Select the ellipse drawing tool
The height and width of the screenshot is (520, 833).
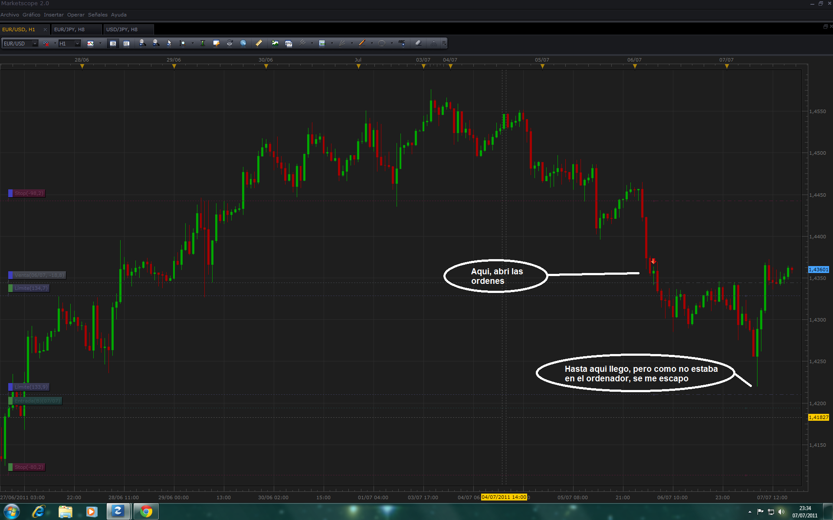382,43
